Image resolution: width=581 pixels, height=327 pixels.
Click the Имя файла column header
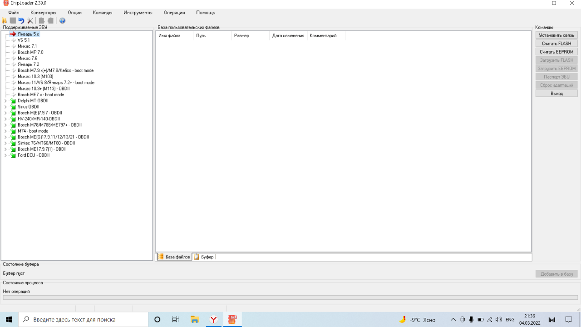pos(169,35)
